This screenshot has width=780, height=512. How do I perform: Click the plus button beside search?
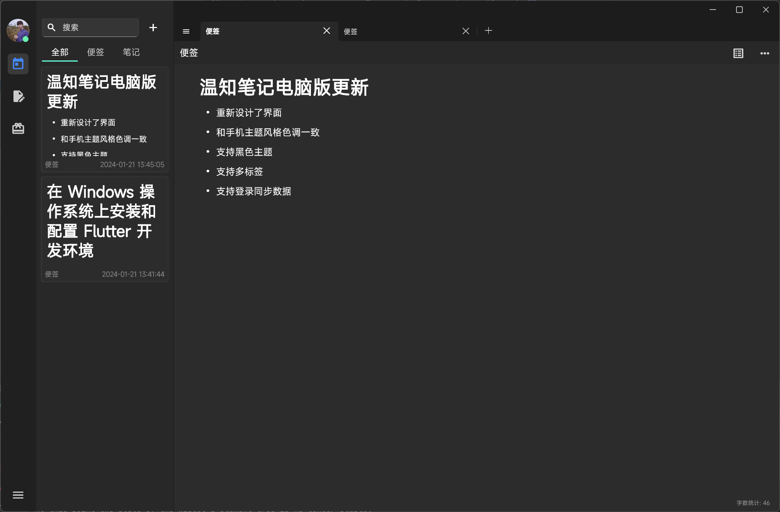click(153, 28)
